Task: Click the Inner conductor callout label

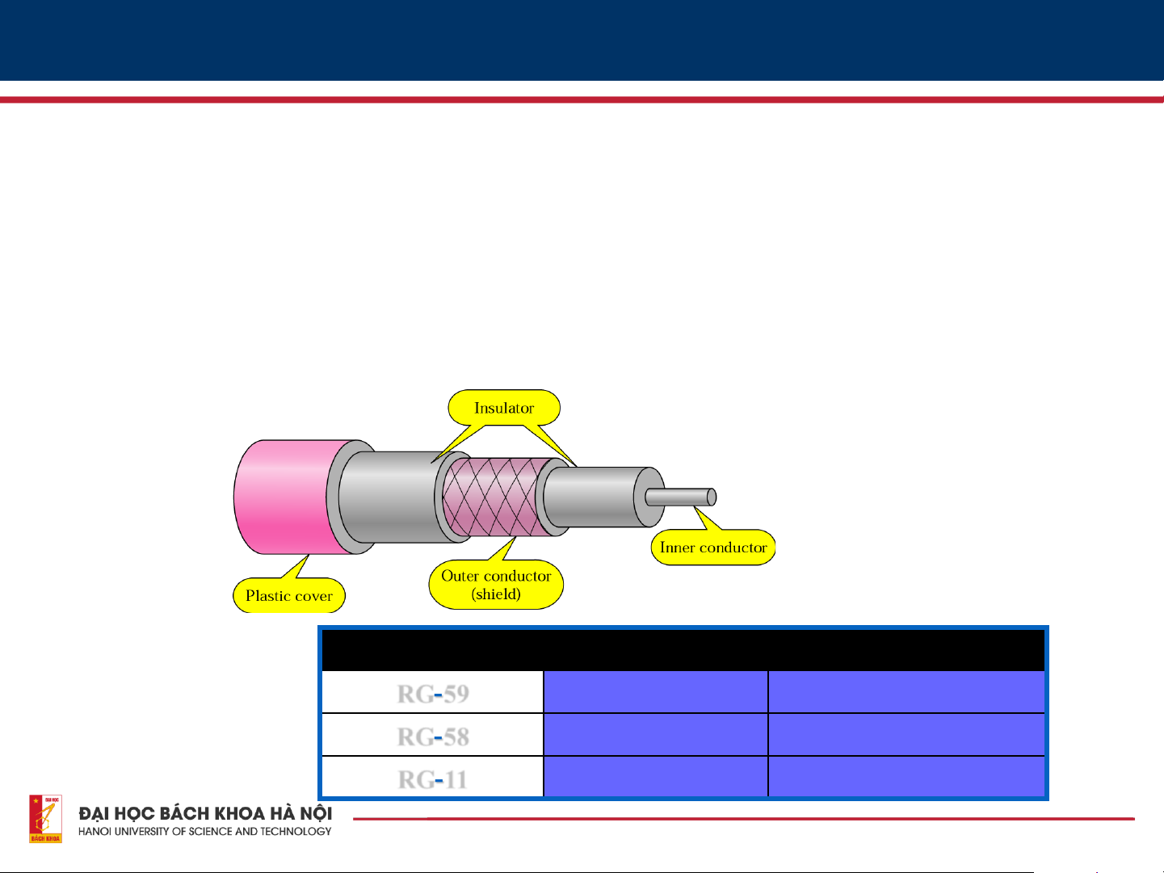Action: (712, 548)
